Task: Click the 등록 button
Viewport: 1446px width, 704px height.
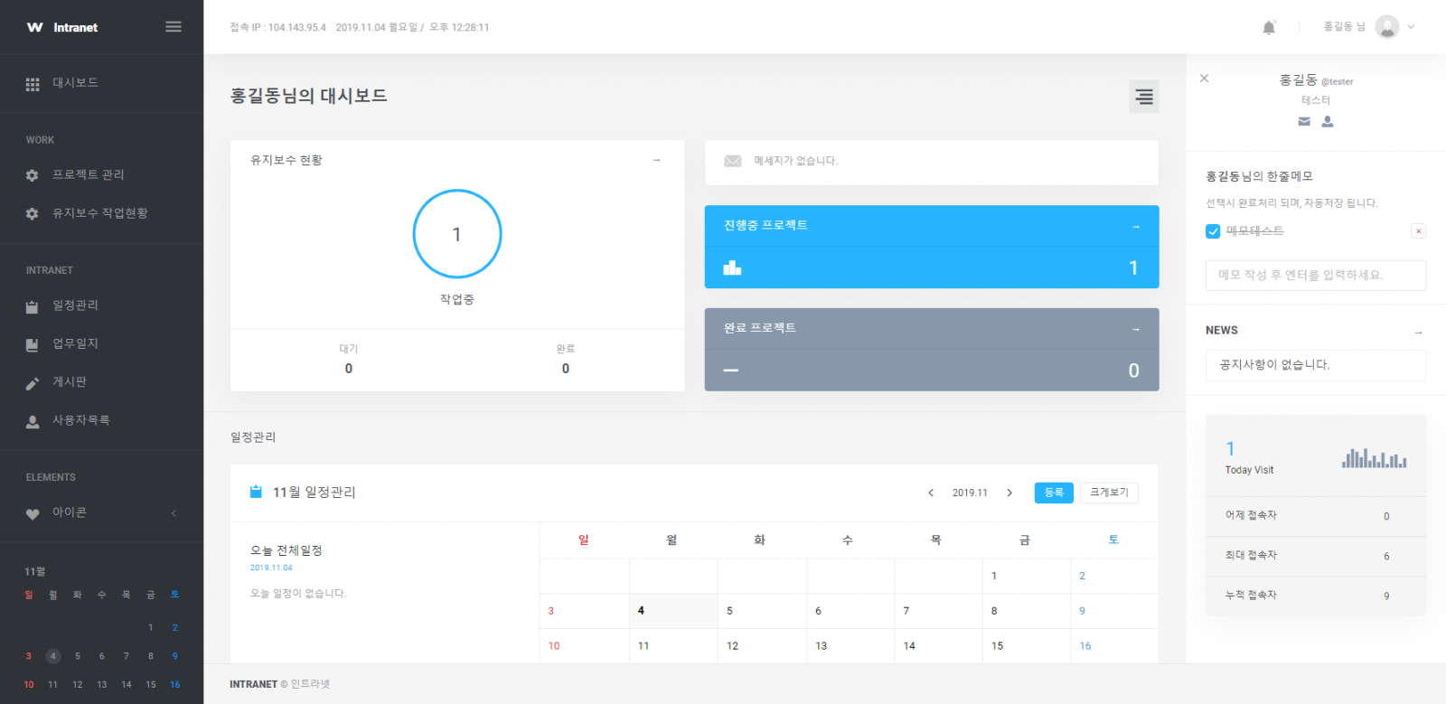Action: pyautogui.click(x=1054, y=493)
